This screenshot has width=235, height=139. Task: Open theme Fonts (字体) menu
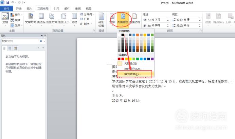(x=17, y=20)
